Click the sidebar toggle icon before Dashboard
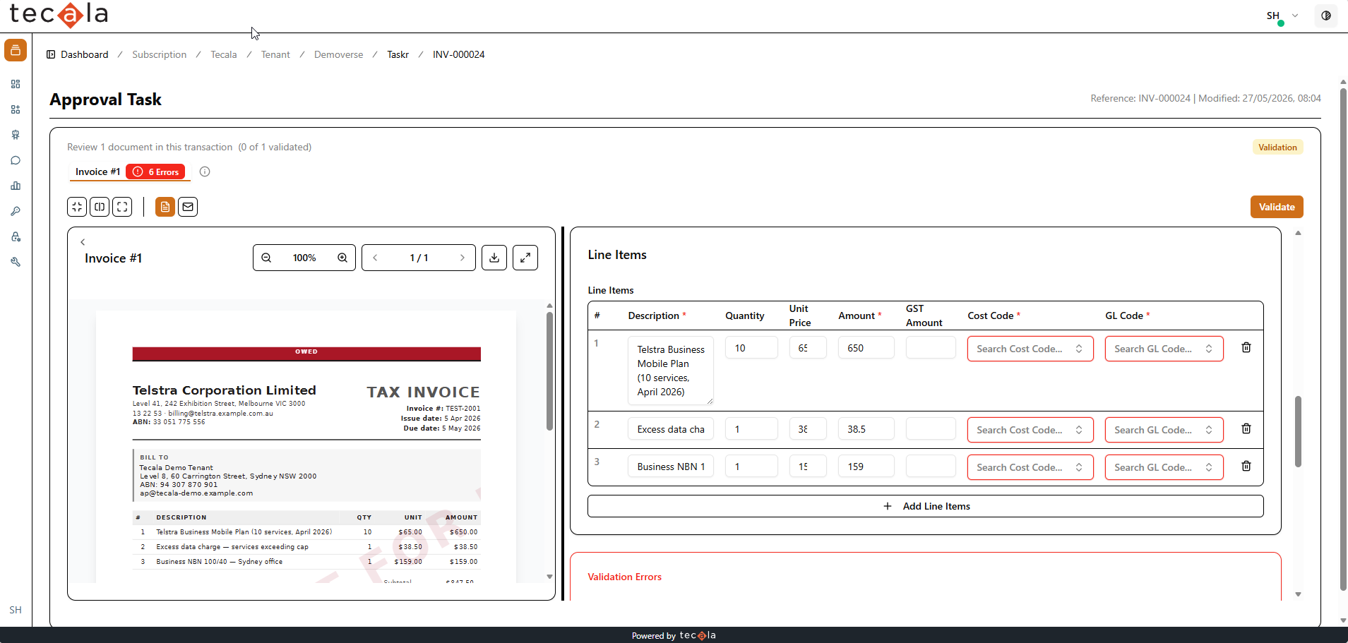The image size is (1348, 643). tap(51, 54)
